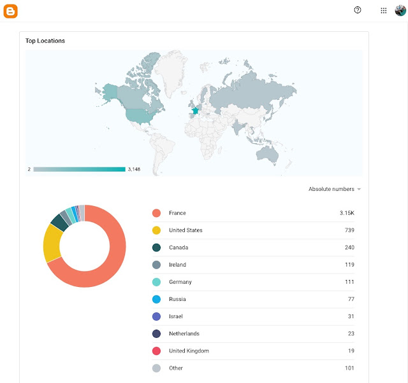
Task: Click the 77 value for Russia
Action: pyautogui.click(x=351, y=299)
